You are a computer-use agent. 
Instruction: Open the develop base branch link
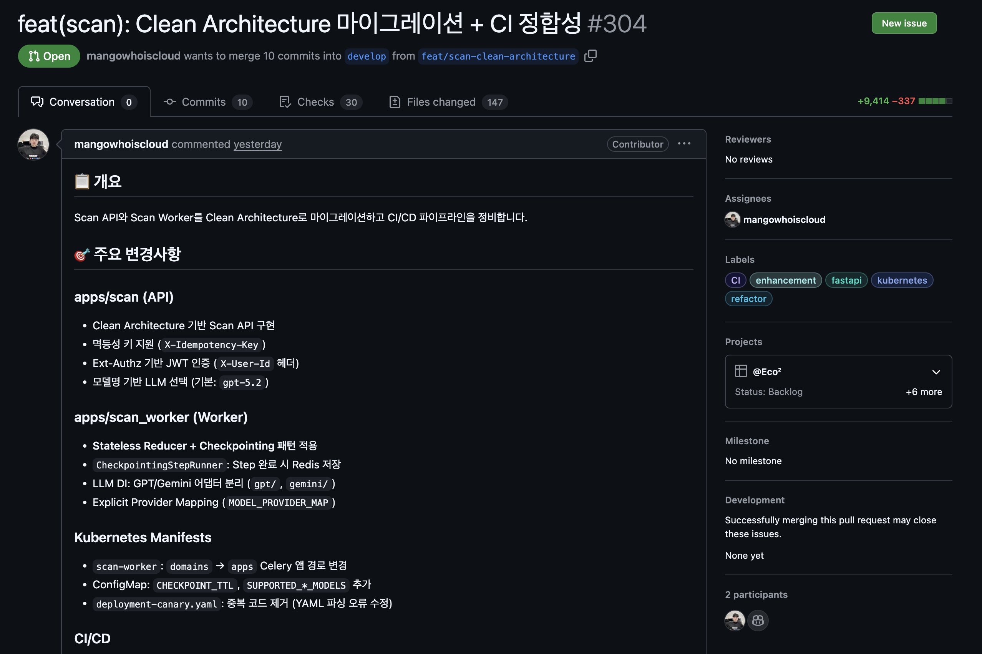(367, 56)
